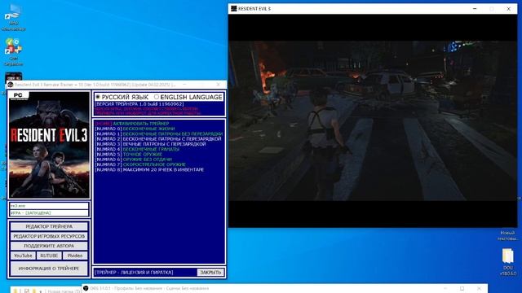
Task: Select NUMPAD 0 БЕСКОНЕЧНЫЕ ЖИЗНИ line
Action: click(x=135, y=129)
